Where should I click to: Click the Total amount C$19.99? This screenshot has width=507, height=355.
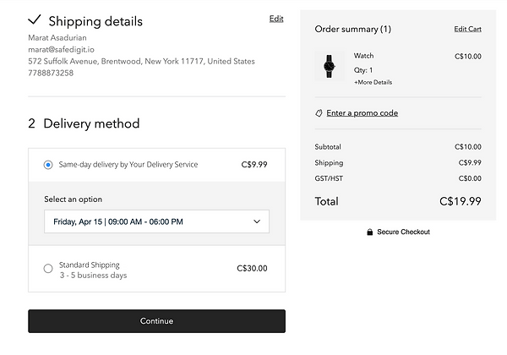click(x=461, y=201)
